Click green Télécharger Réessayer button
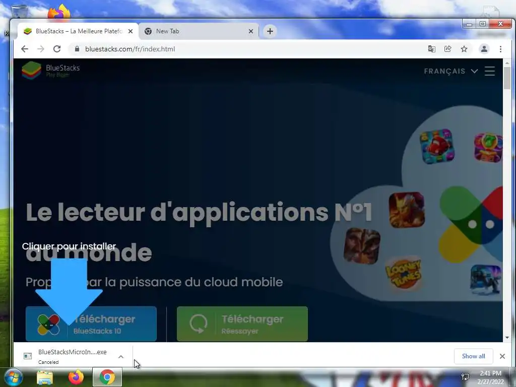This screenshot has height=387, width=516. click(242, 324)
